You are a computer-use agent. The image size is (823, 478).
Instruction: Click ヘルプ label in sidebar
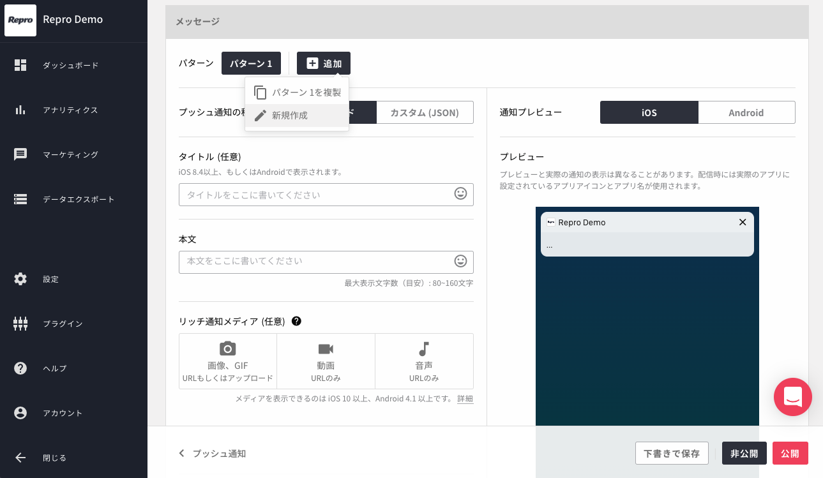click(55, 368)
